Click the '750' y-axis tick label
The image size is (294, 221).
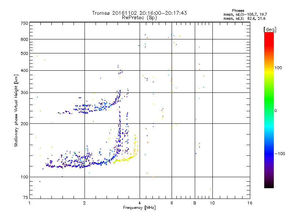click(x=24, y=23)
